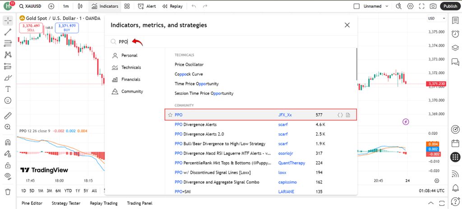Toggle stay in drawing mode
This screenshot has height=209, width=462.
tap(8, 154)
